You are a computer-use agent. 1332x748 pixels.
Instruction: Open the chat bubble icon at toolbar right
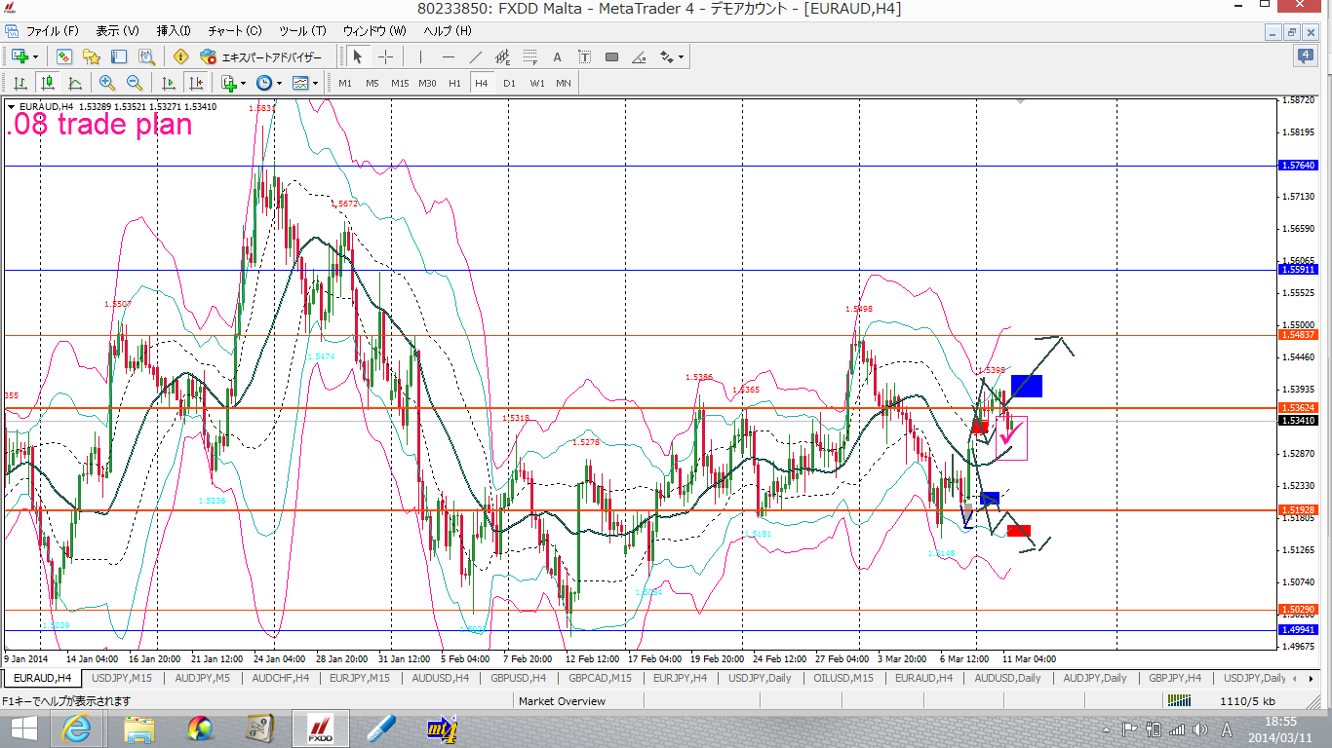pyautogui.click(x=1307, y=56)
